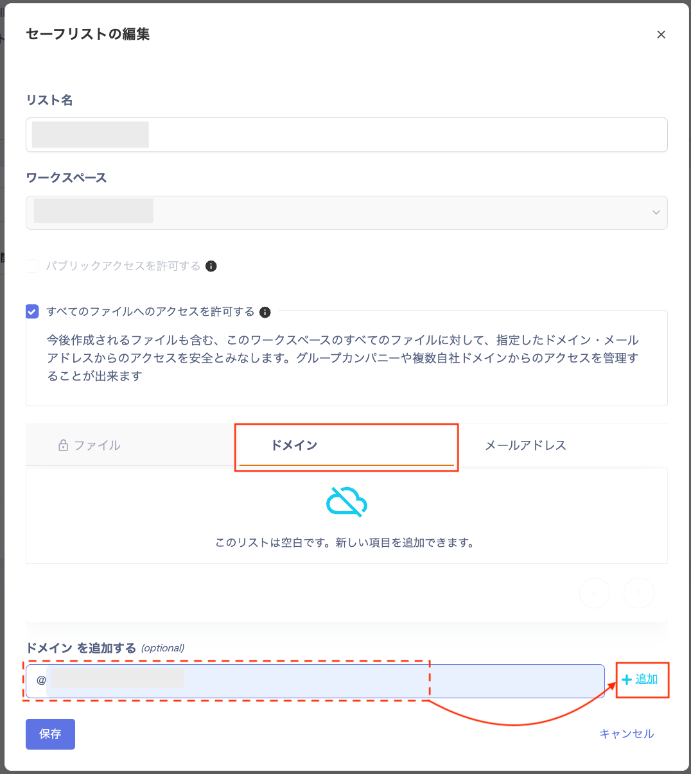Image resolution: width=691 pixels, height=774 pixels.
Task: Click the text このリストは空白です。新しい項目を追加できます。
Action: [345, 543]
